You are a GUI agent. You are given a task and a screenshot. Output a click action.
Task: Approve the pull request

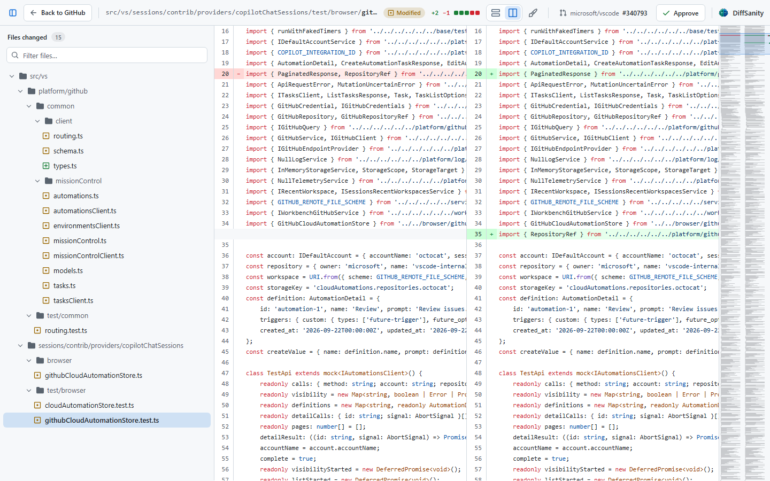pos(681,13)
